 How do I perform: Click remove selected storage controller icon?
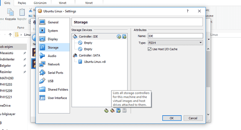(x=112, y=111)
